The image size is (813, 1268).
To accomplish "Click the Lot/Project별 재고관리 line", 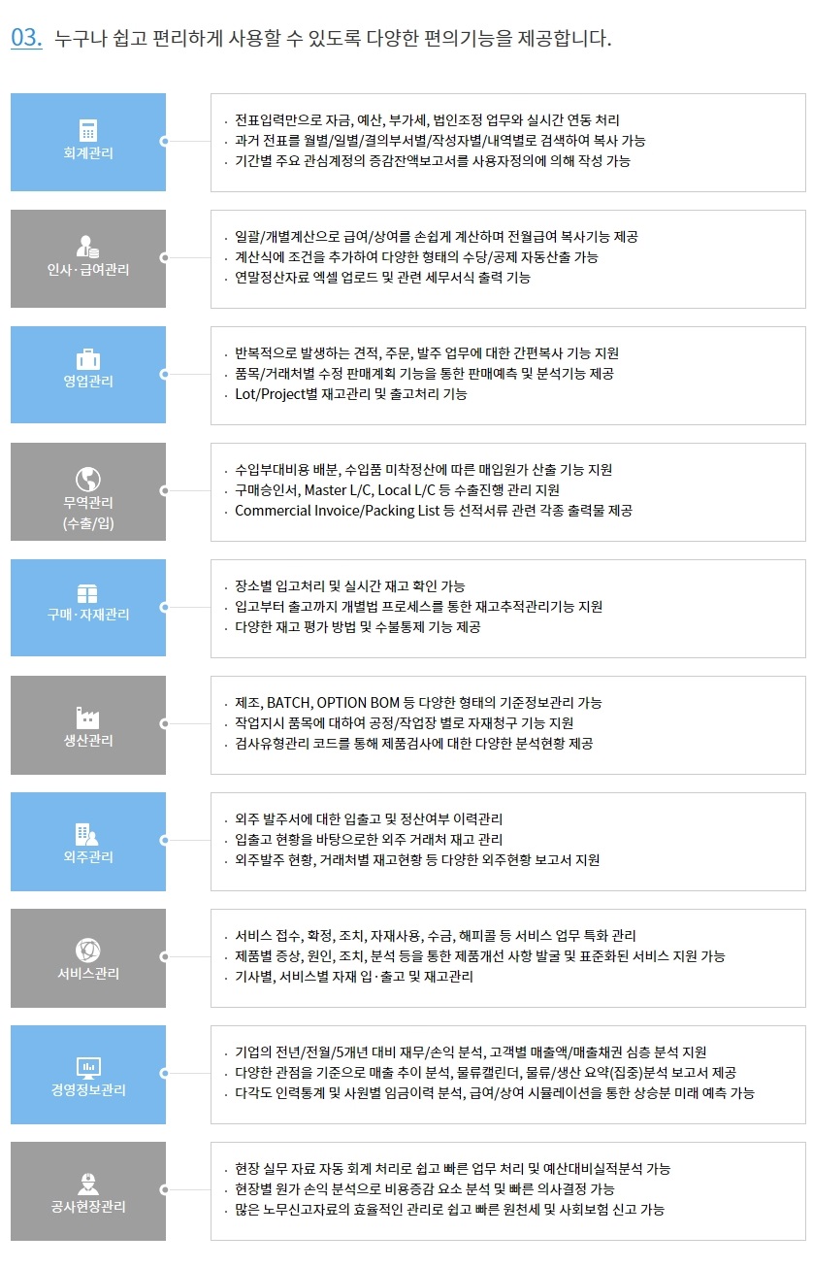I will [x=350, y=394].
